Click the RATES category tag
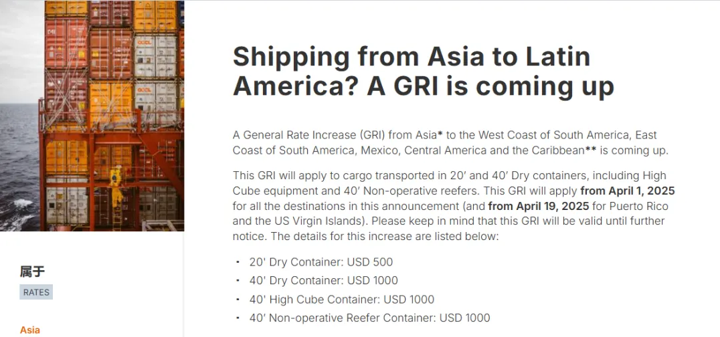 [36, 292]
